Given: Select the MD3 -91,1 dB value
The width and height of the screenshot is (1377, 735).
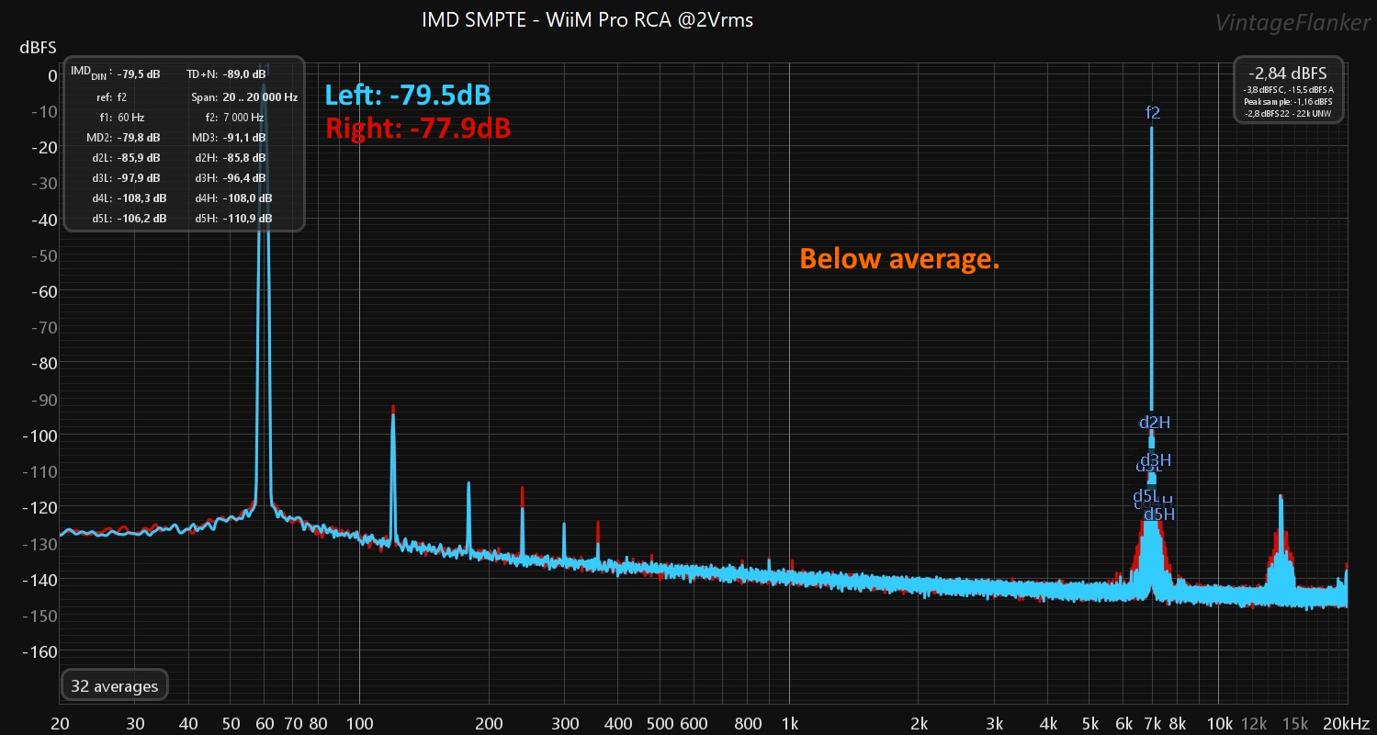Looking at the screenshot, I should [243, 138].
